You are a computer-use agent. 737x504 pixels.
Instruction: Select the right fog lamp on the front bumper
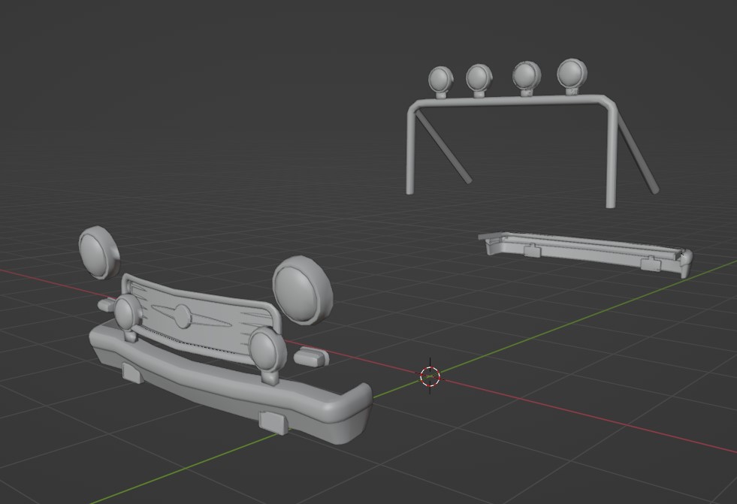coord(267,355)
